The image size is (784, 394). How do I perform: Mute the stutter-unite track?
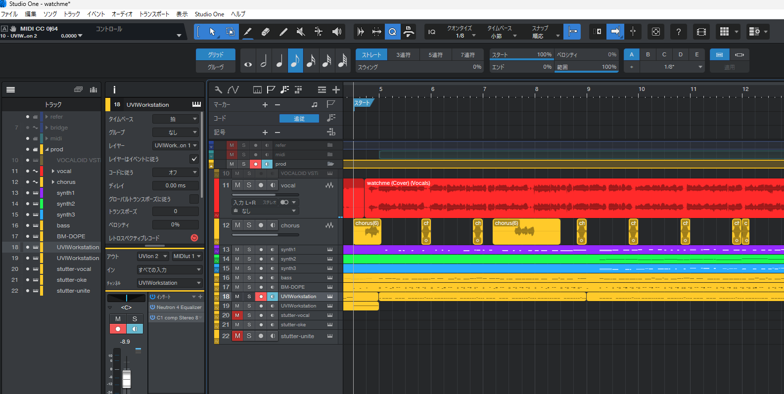pyautogui.click(x=237, y=336)
